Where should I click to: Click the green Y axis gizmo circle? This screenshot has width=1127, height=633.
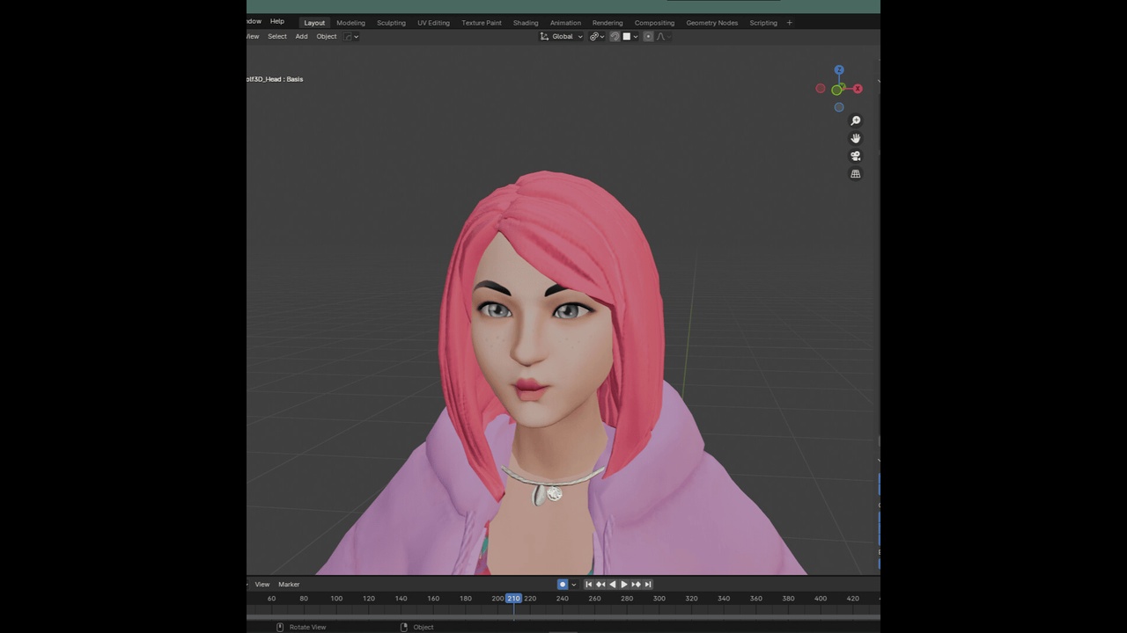tap(836, 90)
